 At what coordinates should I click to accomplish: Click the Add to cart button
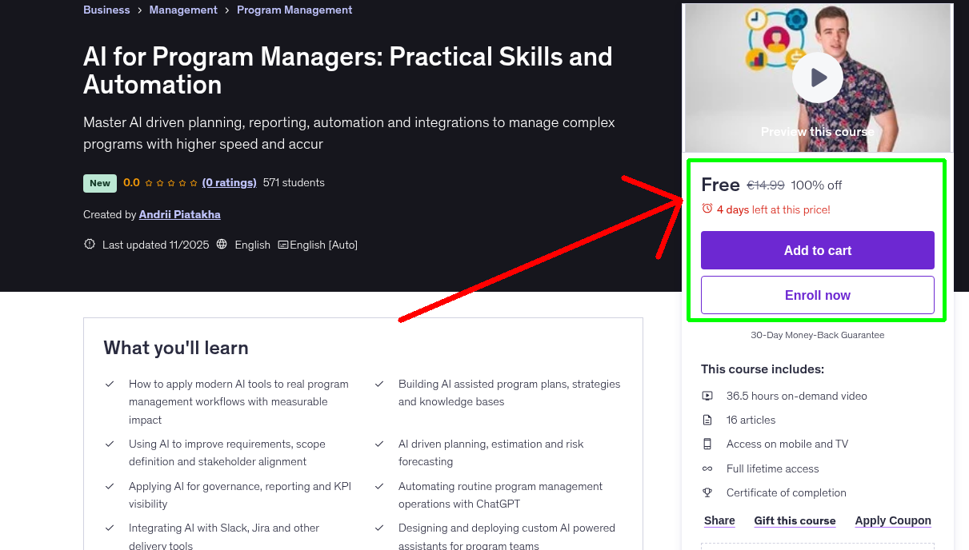coord(817,250)
